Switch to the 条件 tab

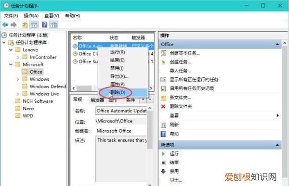[x=131, y=100]
